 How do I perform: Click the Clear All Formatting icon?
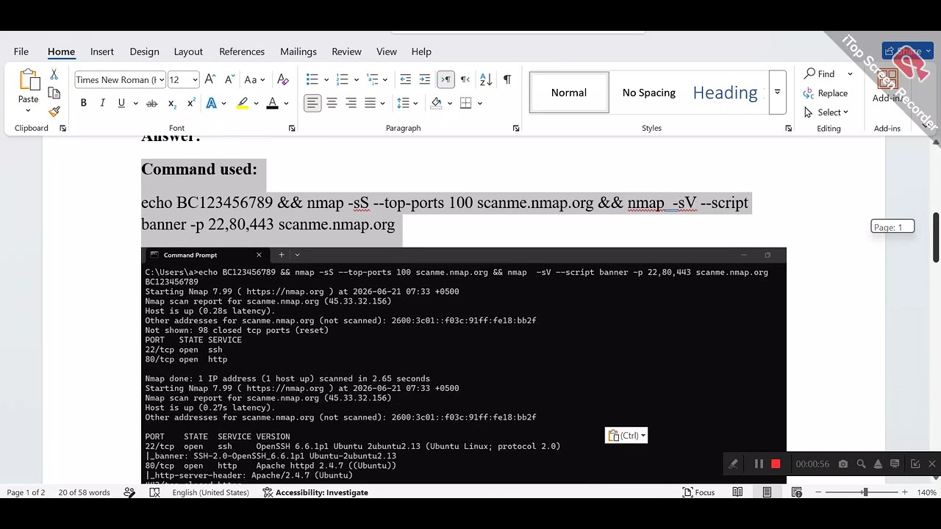[283, 79]
